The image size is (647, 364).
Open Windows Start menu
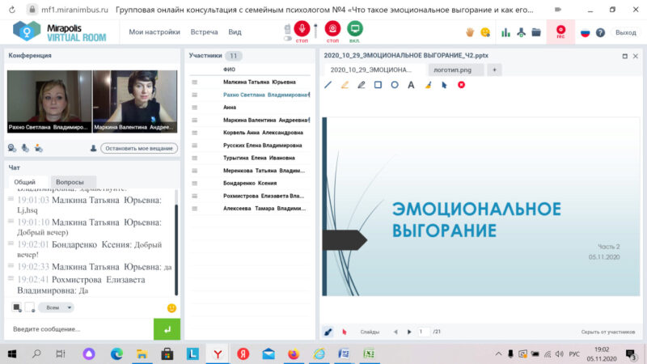click(x=12, y=353)
